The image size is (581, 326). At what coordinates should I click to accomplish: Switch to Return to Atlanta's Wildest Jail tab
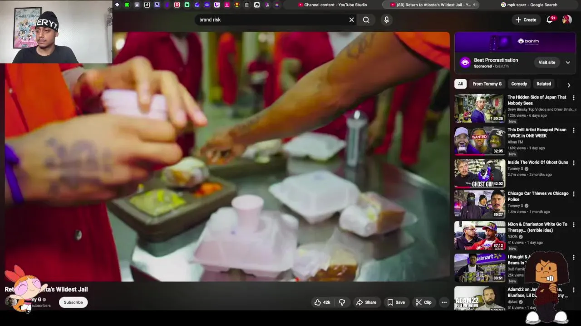431,5
